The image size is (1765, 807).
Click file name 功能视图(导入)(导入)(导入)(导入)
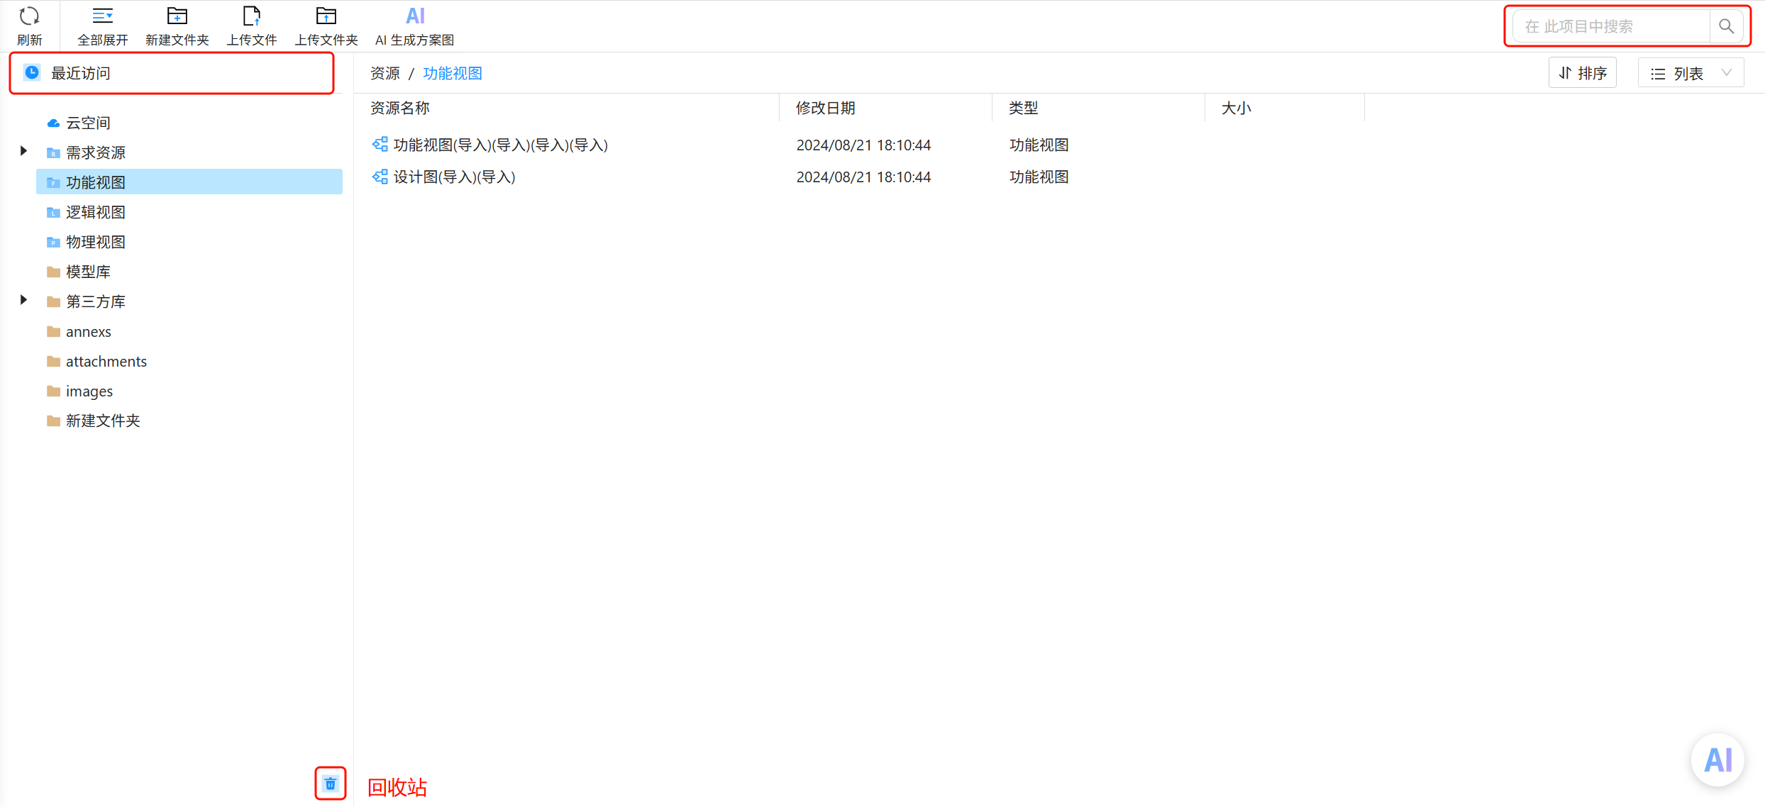[501, 145]
